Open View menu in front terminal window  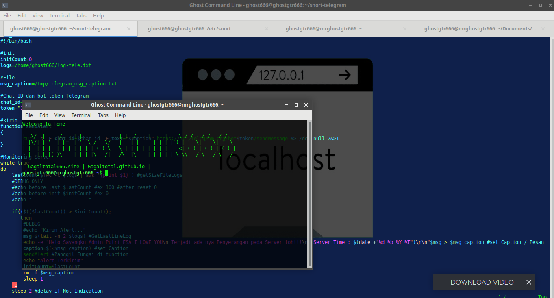coord(60,115)
